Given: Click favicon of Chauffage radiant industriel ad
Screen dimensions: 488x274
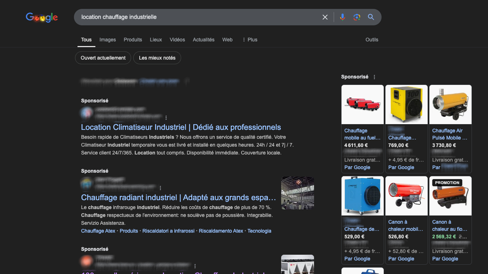Looking at the screenshot, I should pyautogui.click(x=86, y=183).
